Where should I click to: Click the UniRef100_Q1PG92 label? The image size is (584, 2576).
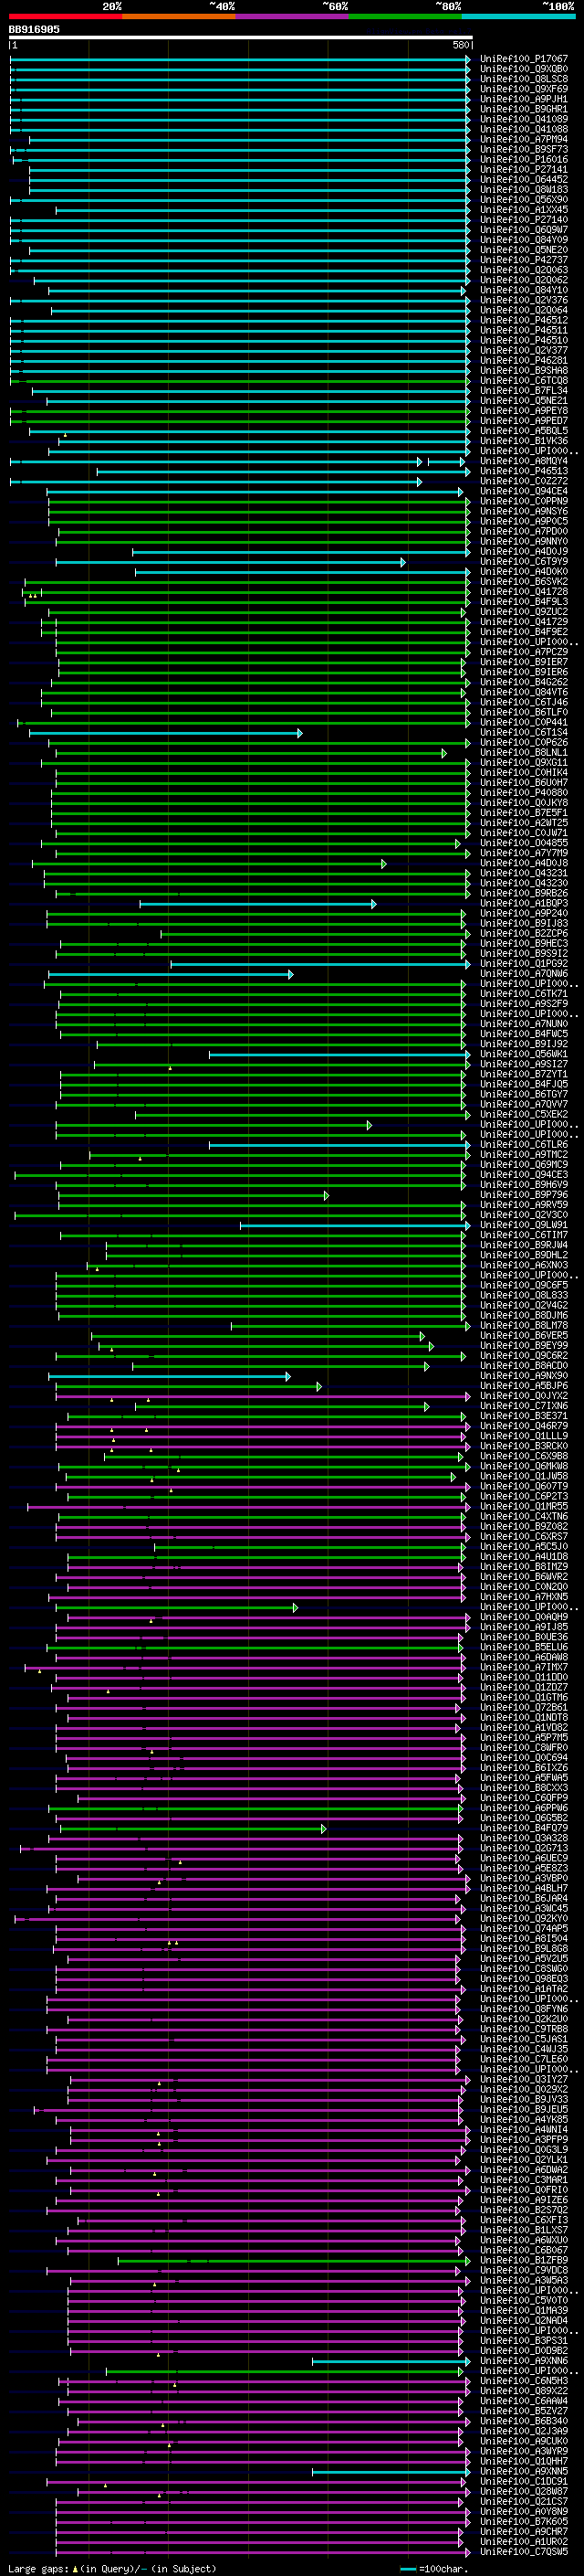tap(523, 964)
